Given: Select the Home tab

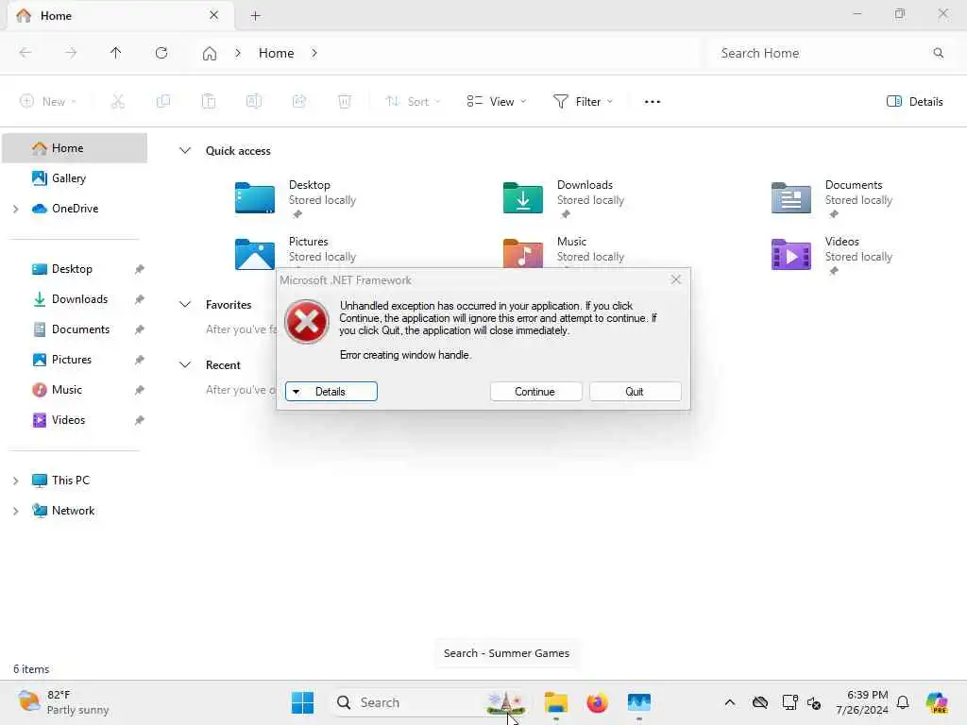Looking at the screenshot, I should 120,15.
